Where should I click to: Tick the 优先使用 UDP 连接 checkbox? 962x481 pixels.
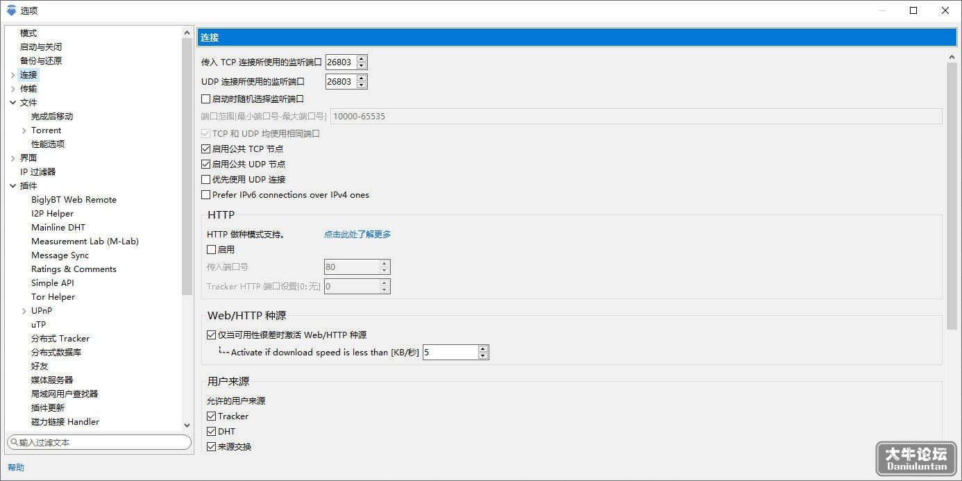click(205, 180)
